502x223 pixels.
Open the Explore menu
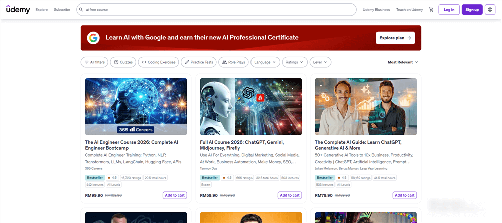click(42, 9)
